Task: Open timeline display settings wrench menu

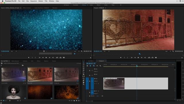Action: (x=100, y=66)
